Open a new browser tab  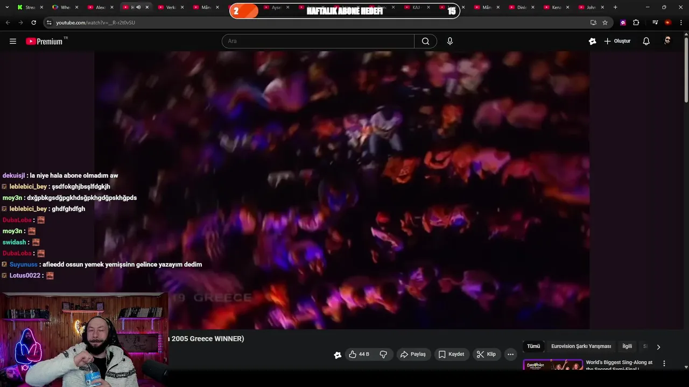pyautogui.click(x=615, y=8)
